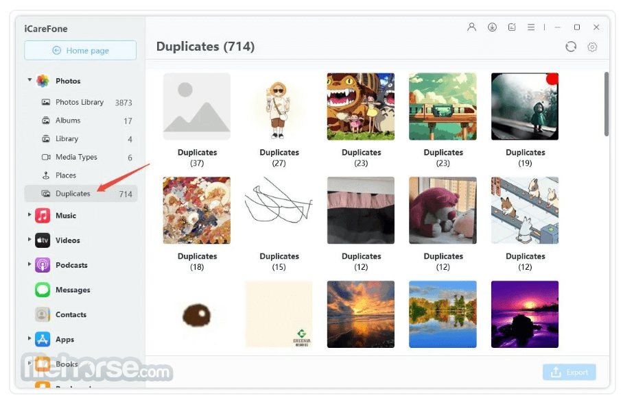Open purple sunset thumbnail
623x402 pixels.
coord(525,314)
